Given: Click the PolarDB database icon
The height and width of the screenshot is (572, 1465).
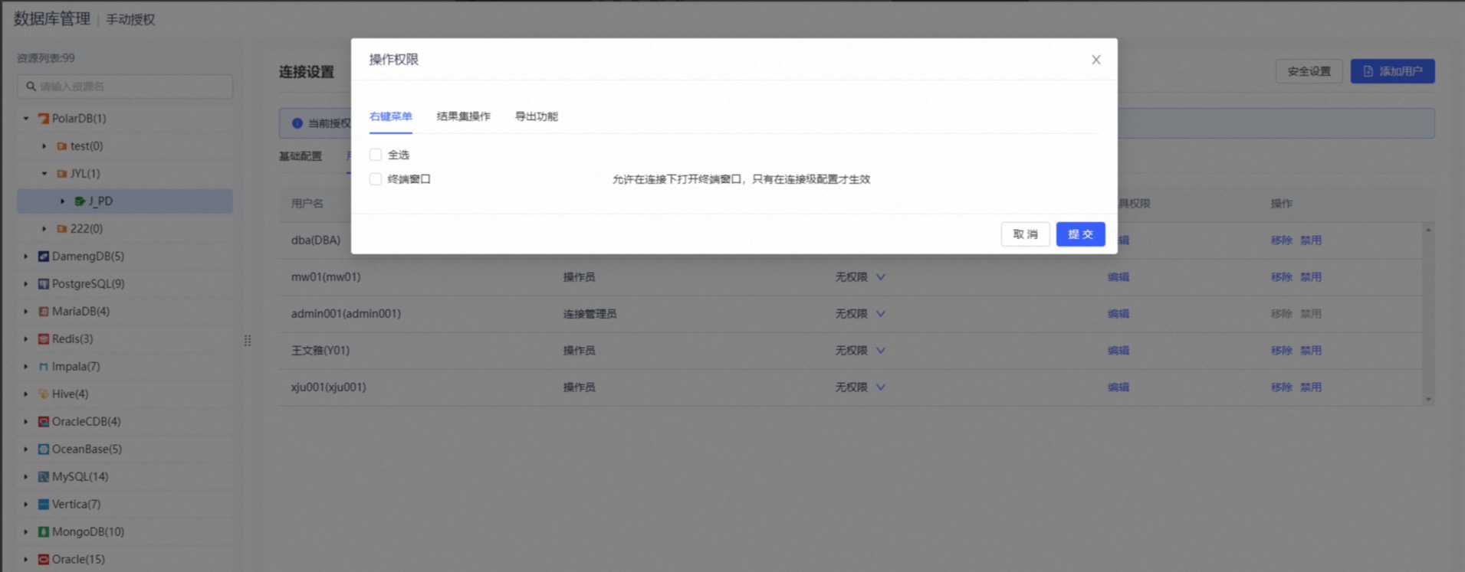Looking at the screenshot, I should click(x=44, y=119).
